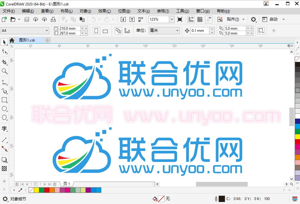
Task: Expand the 125% zoom level dropdown
Action: coord(172,19)
